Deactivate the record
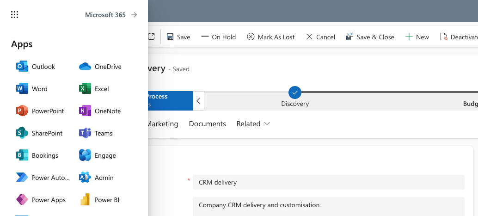Viewport: 478px width, 216px height. [x=459, y=37]
